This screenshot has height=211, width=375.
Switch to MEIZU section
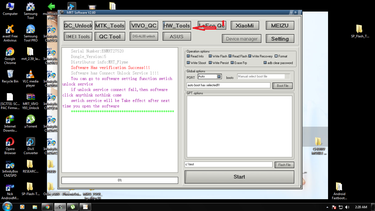pyautogui.click(x=280, y=26)
